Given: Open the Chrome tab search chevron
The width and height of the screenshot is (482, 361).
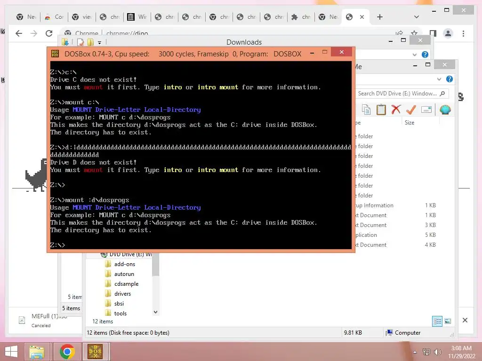Looking at the screenshot, I should pyautogui.click(x=417, y=17).
